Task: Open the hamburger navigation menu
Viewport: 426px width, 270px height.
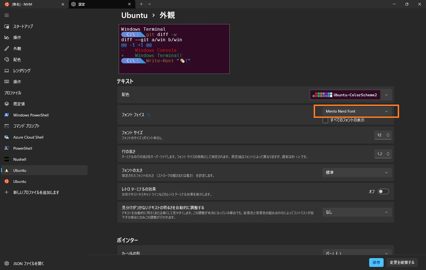Action: coord(7,15)
